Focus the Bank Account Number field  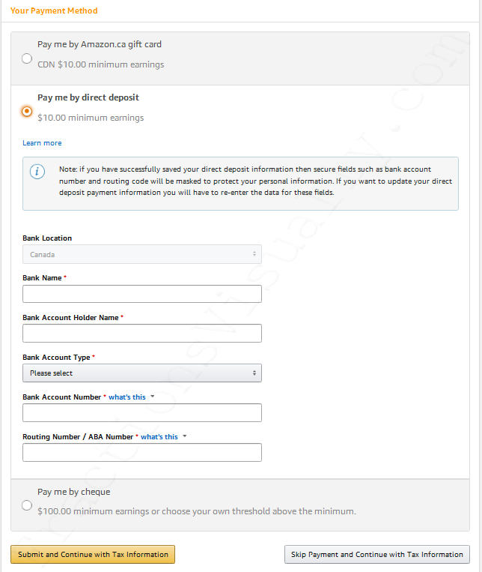coord(142,412)
